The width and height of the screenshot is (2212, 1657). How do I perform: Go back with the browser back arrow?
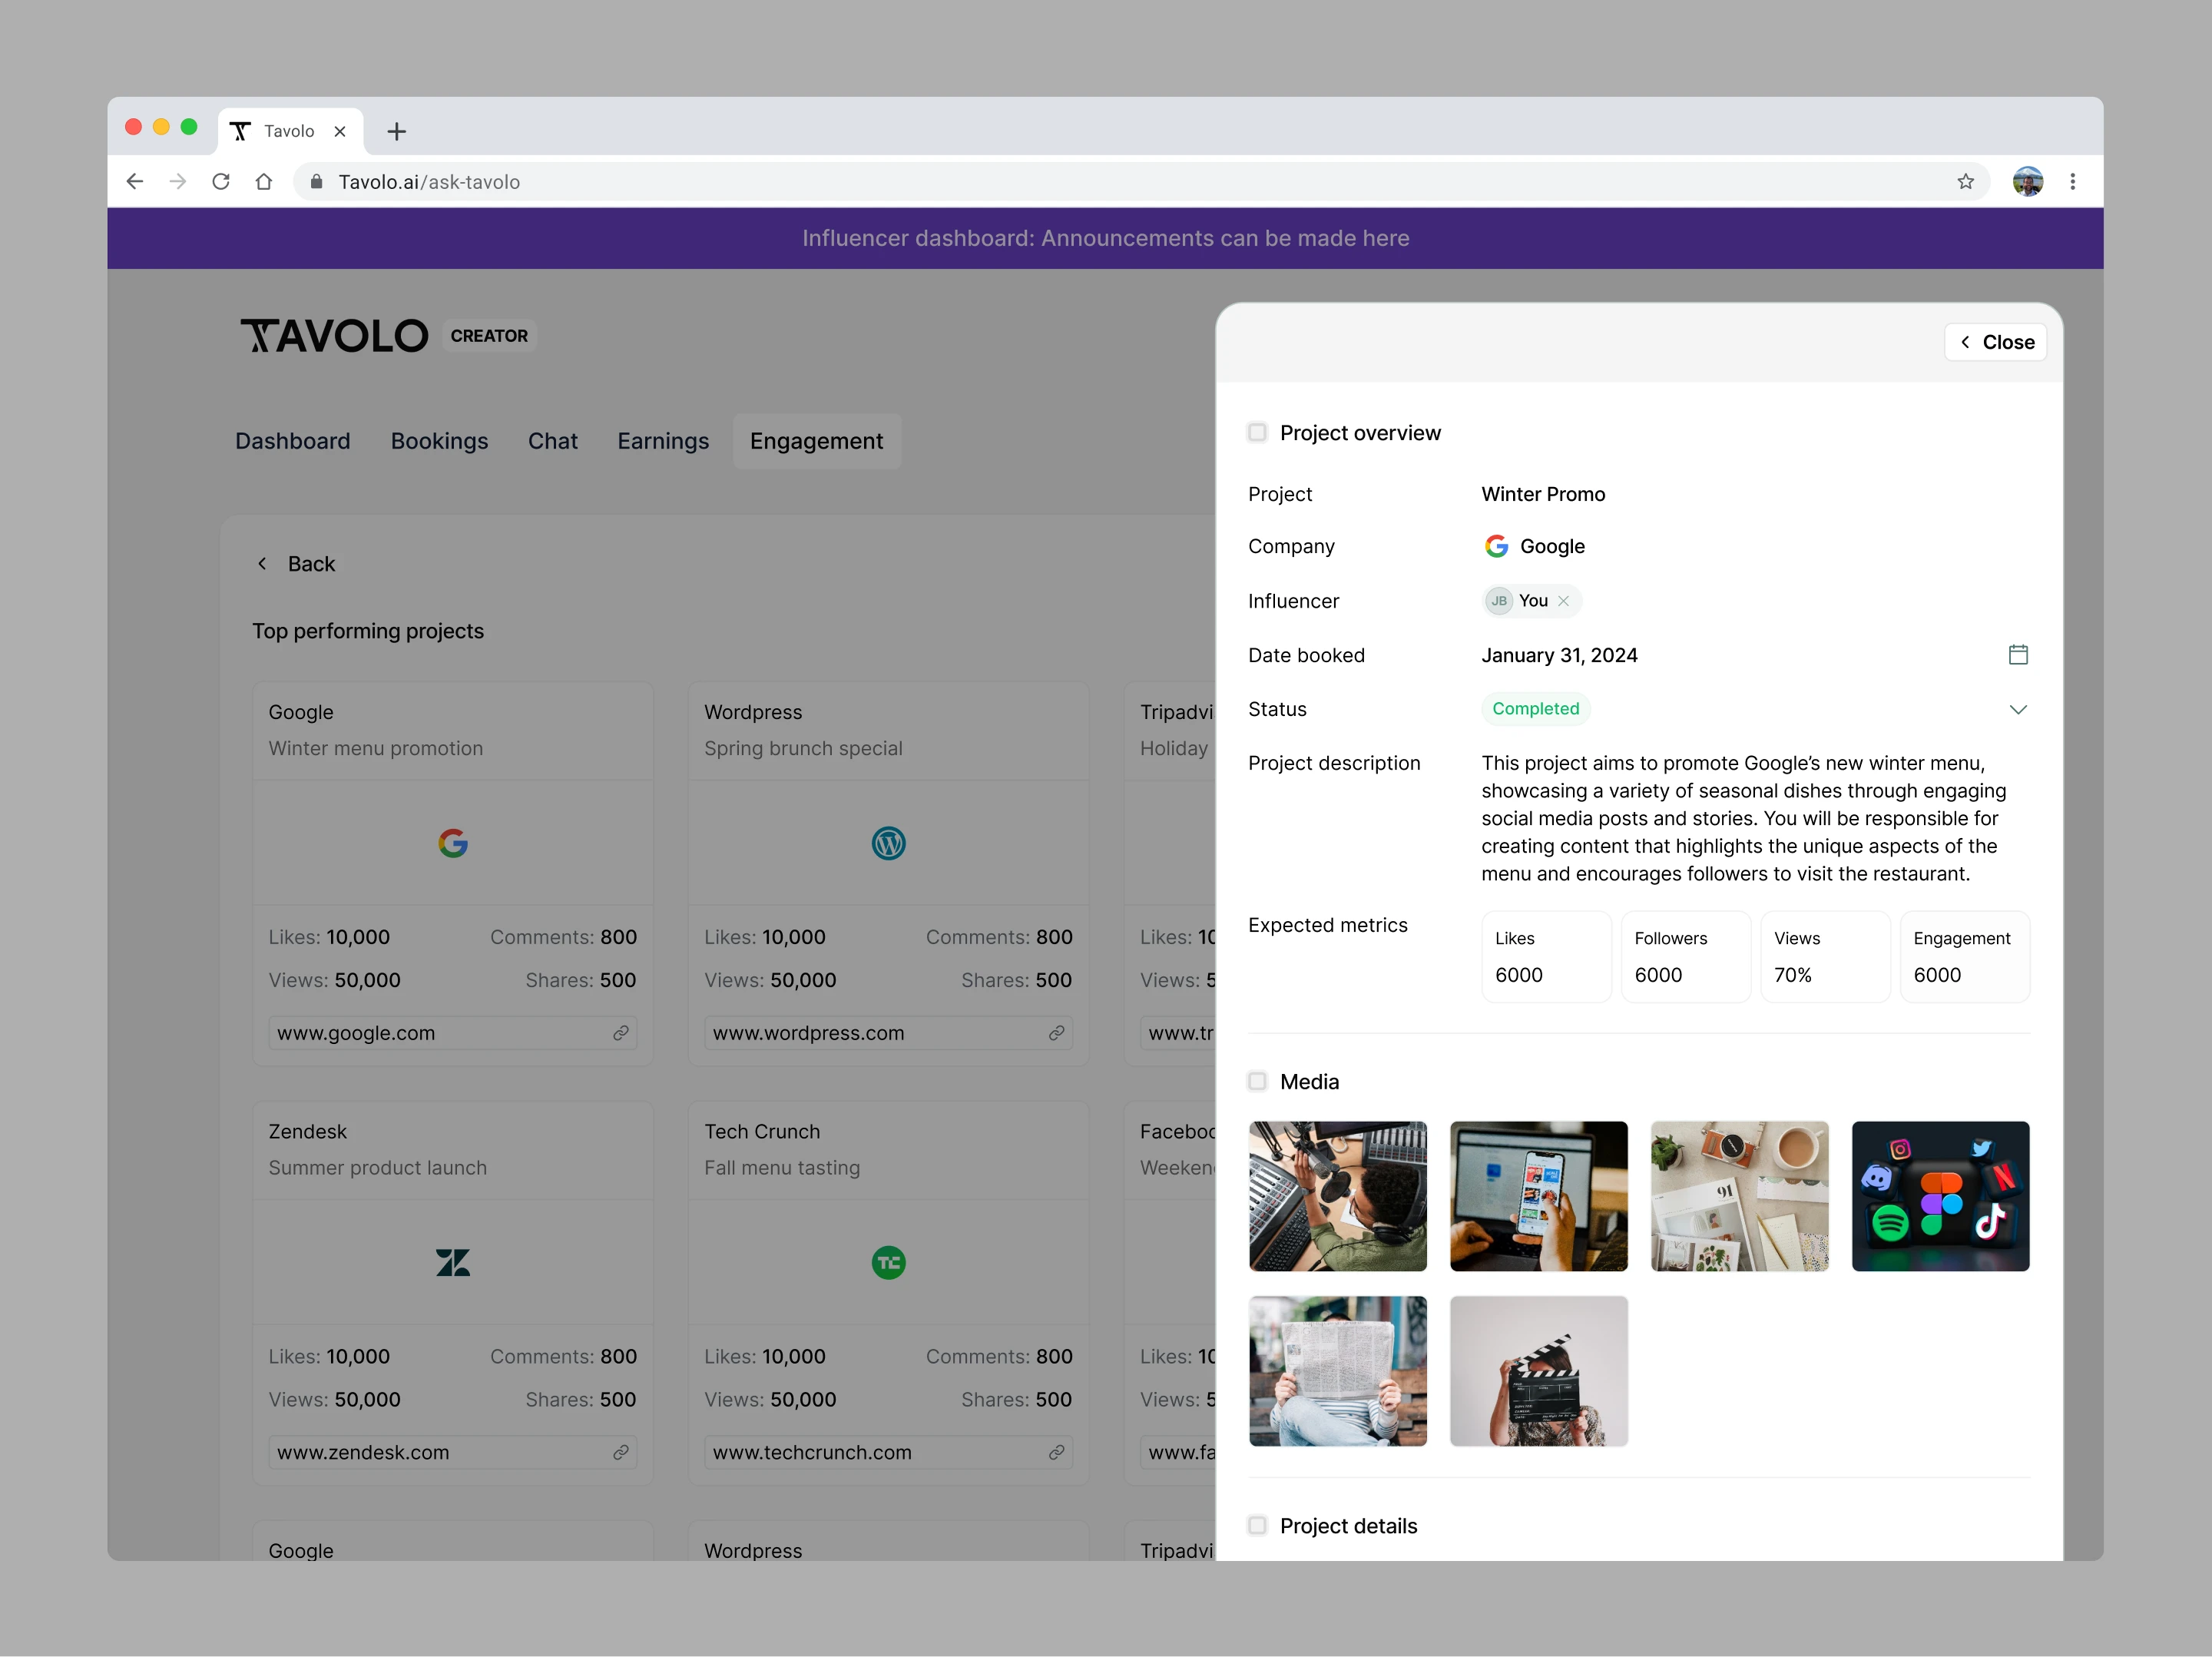(135, 182)
